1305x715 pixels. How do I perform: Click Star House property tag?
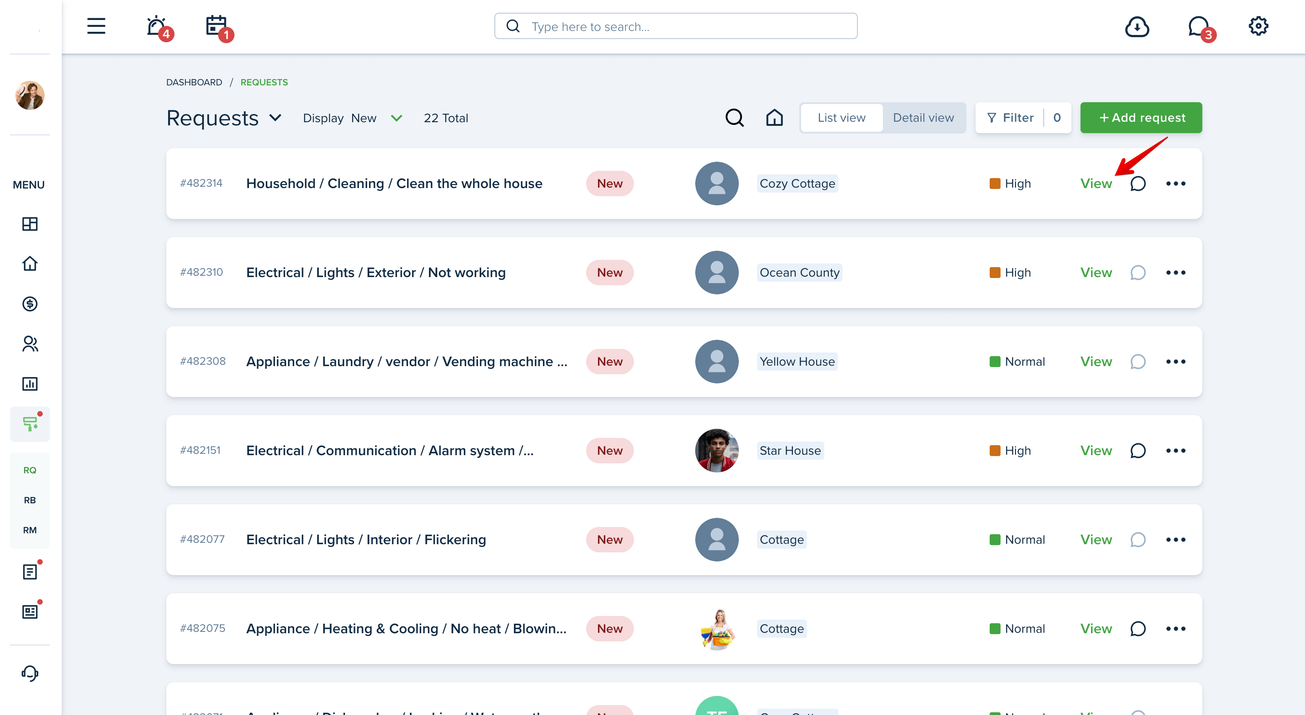coord(790,451)
